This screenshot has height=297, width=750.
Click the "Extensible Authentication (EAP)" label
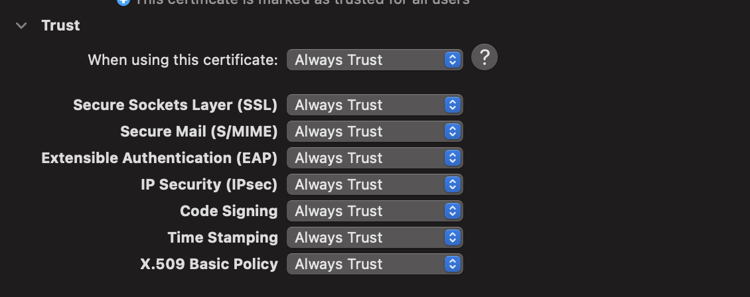[159, 158]
